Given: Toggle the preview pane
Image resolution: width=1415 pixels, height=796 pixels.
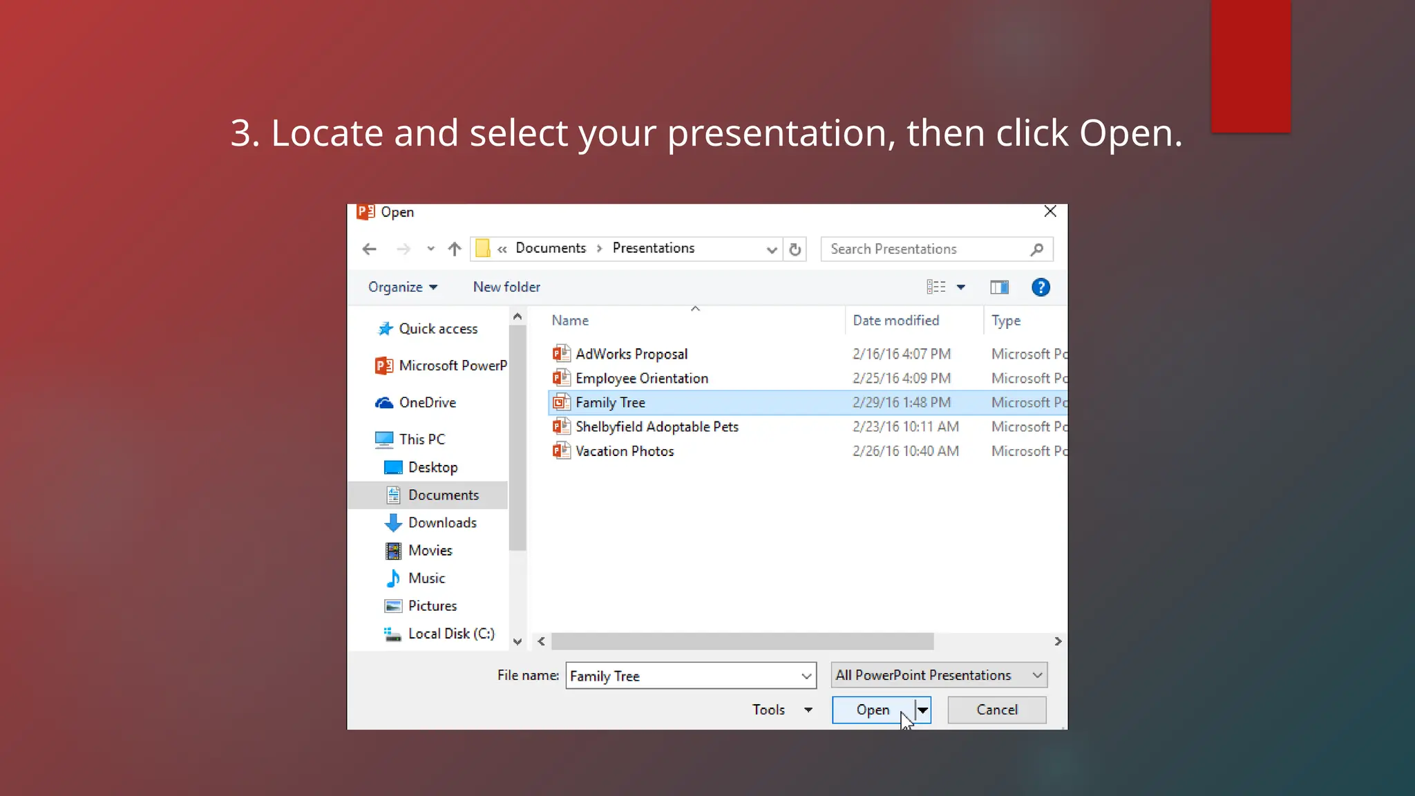Looking at the screenshot, I should 999,287.
